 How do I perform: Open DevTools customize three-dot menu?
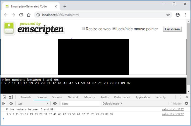pyautogui.click(x=180, y=97)
